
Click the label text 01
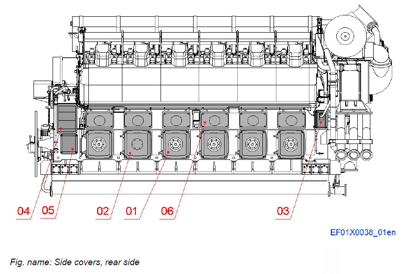pos(131,212)
